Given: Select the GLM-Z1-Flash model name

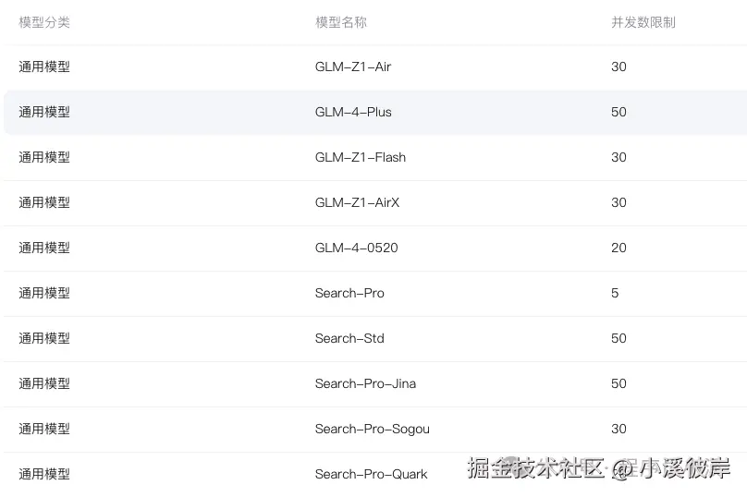Looking at the screenshot, I should coord(360,157).
